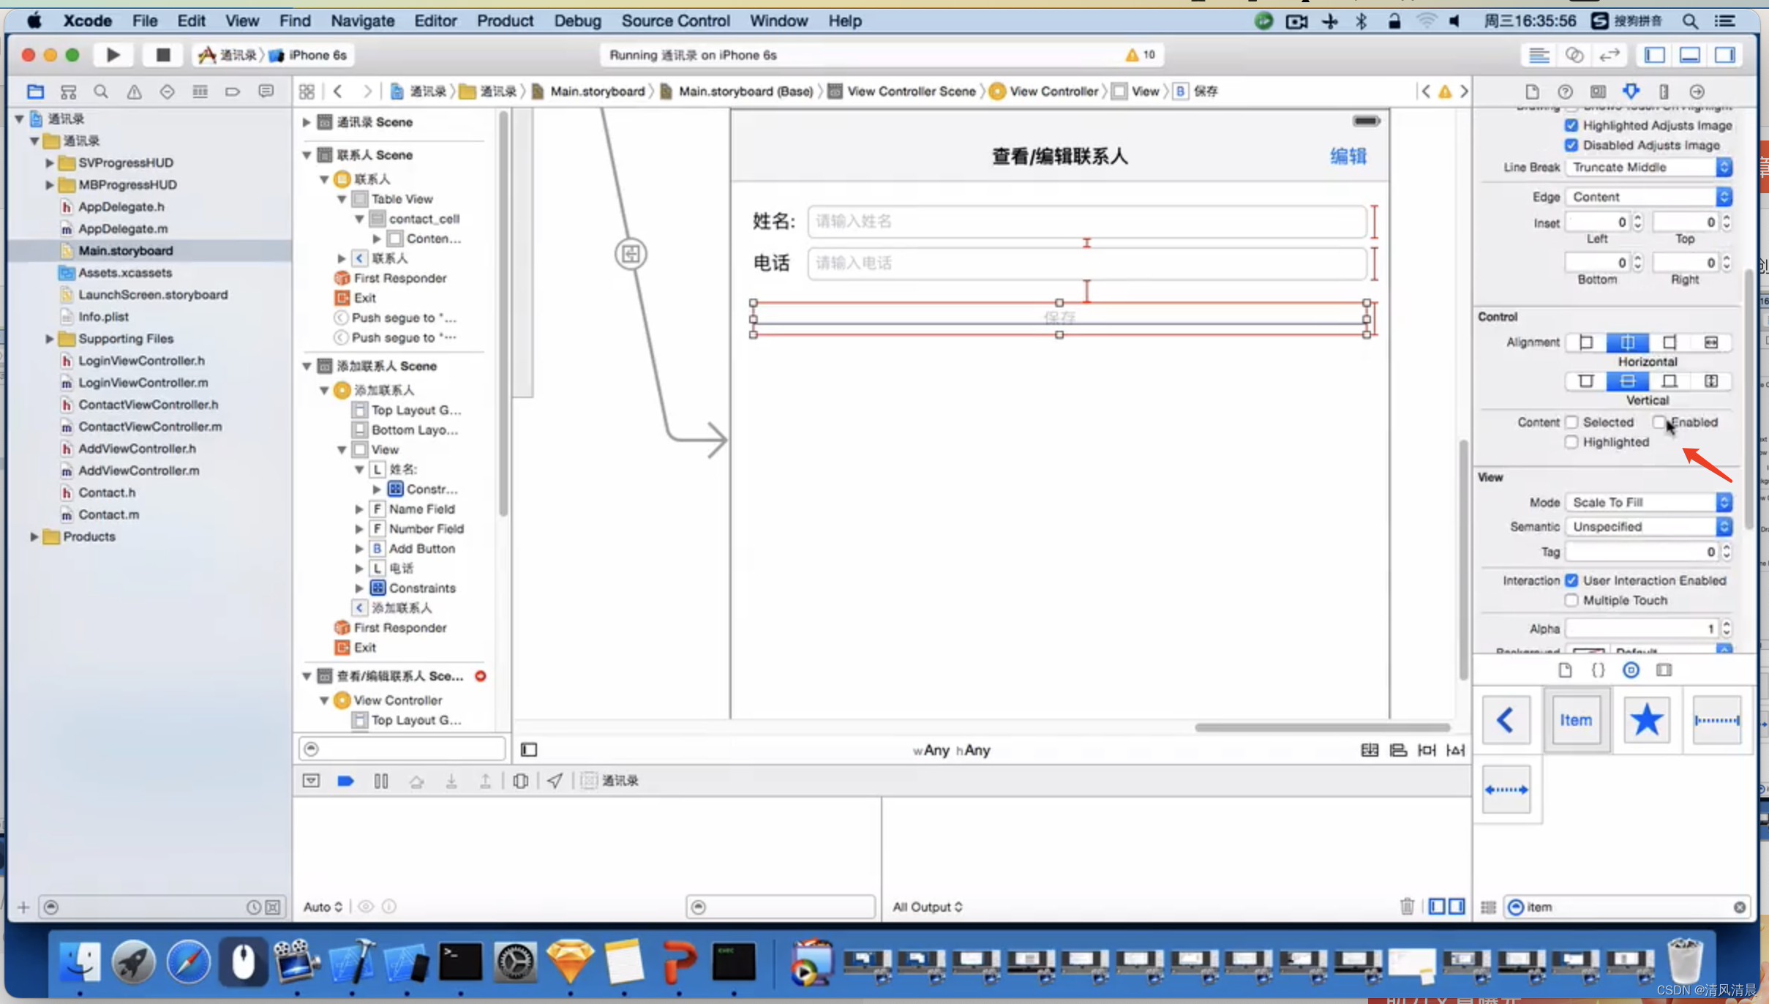The height and width of the screenshot is (1004, 1769).
Task: Stop the running app
Action: [x=162, y=55]
